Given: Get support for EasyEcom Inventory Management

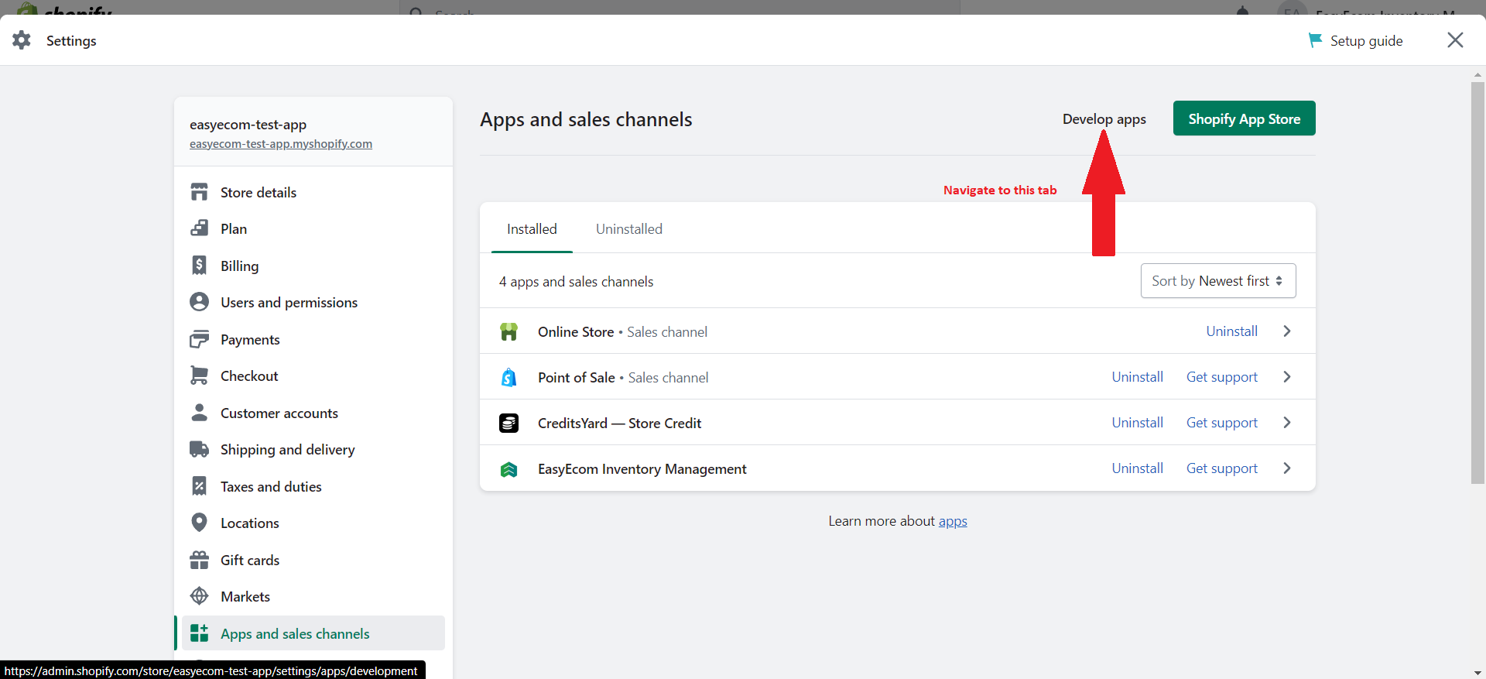Looking at the screenshot, I should [x=1222, y=468].
